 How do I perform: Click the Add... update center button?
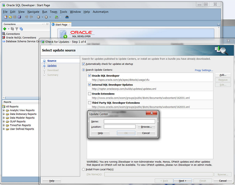(x=223, y=75)
